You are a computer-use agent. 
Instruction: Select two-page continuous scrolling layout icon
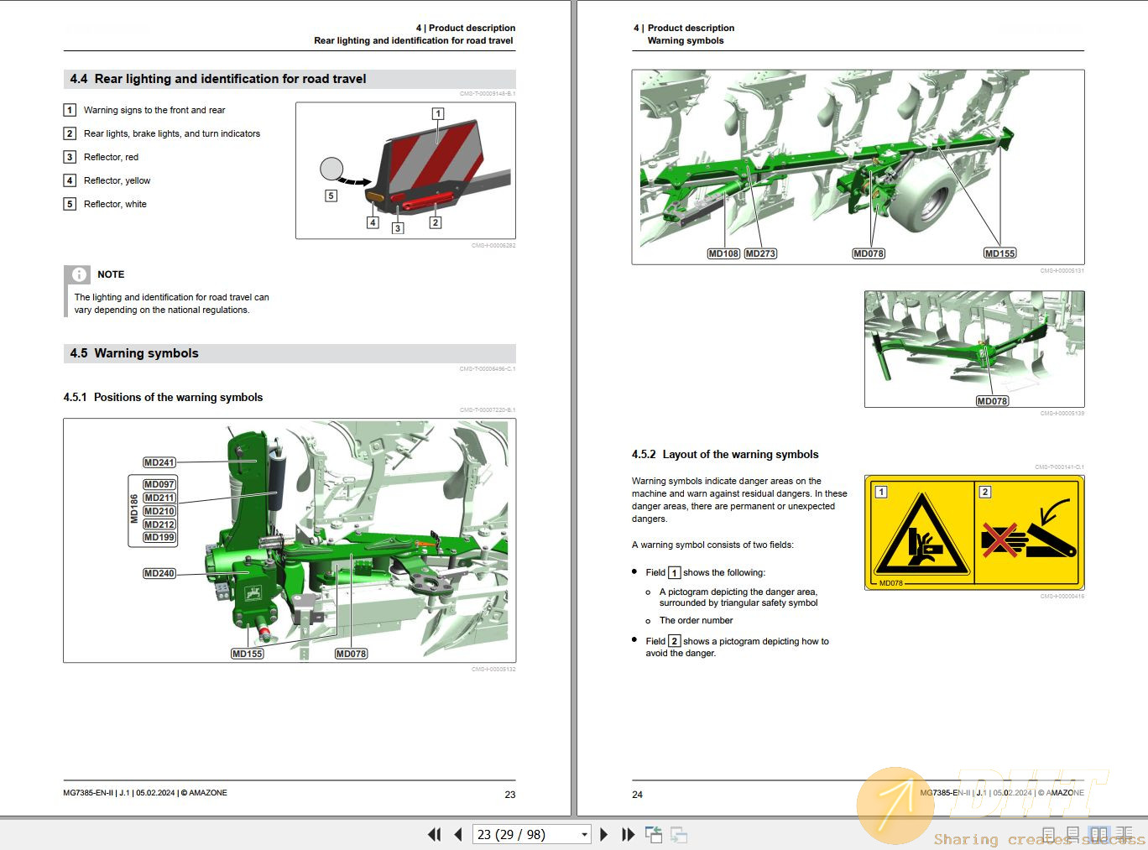click(x=1125, y=834)
